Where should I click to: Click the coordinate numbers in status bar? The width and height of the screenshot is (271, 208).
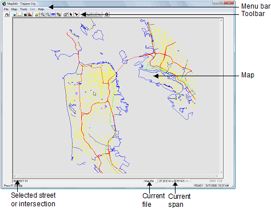pyautogui.click(x=216, y=181)
